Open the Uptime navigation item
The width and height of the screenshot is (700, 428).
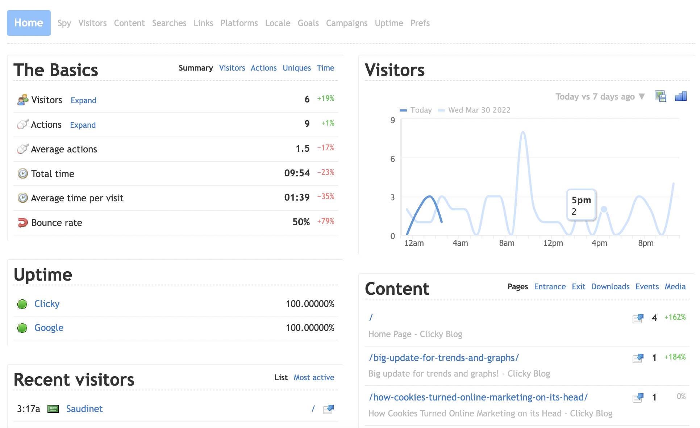[x=389, y=23]
